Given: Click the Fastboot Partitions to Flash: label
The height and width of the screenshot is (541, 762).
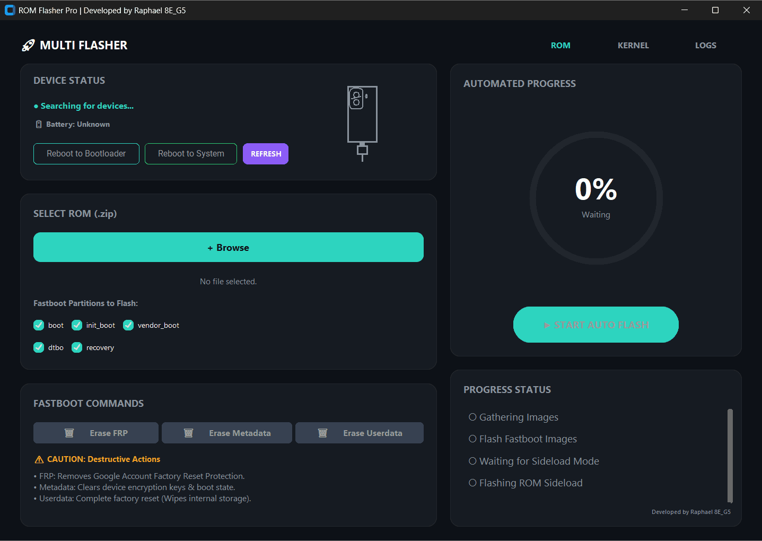Looking at the screenshot, I should 85,303.
